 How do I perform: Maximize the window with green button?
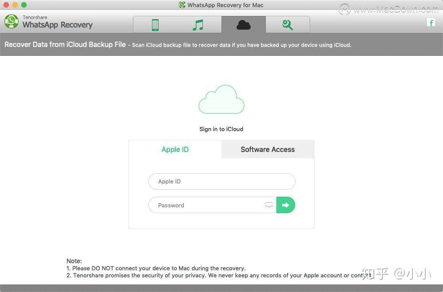24,5
